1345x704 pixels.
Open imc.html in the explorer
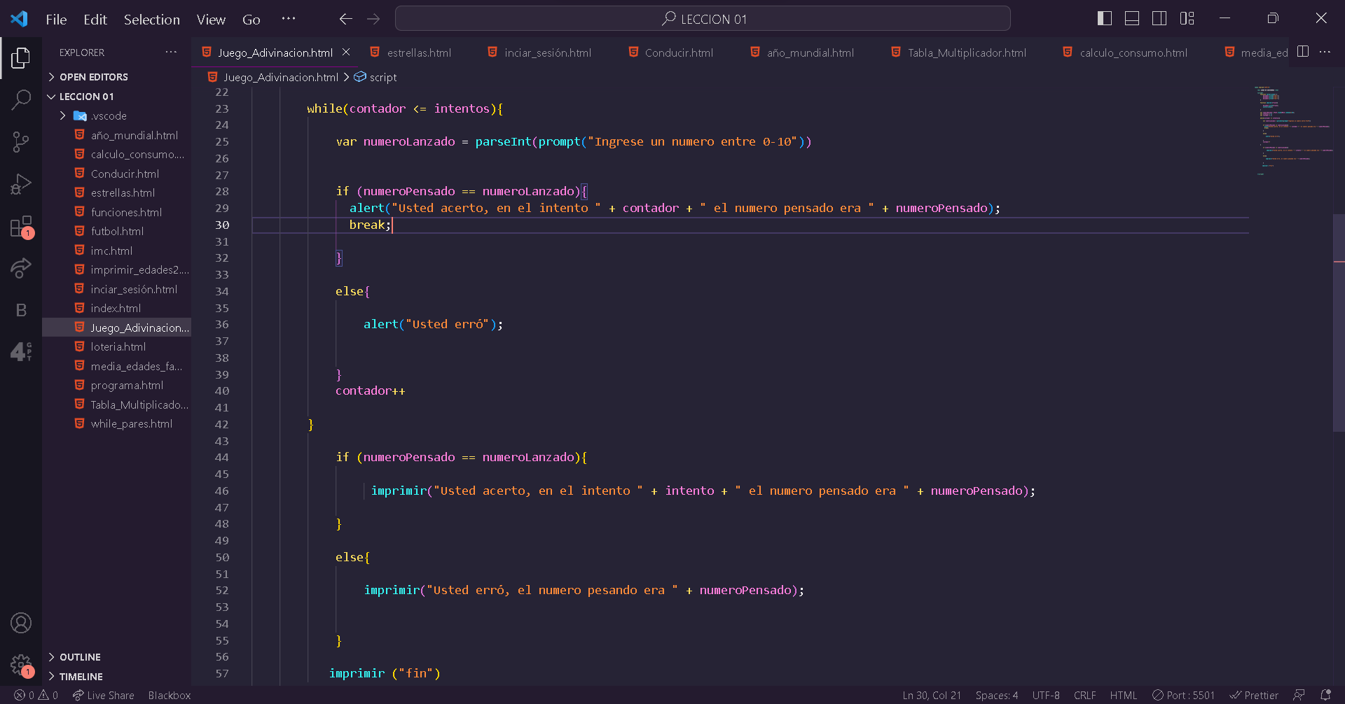(117, 251)
